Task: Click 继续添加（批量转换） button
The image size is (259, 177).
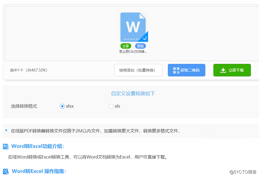Action: point(138,70)
